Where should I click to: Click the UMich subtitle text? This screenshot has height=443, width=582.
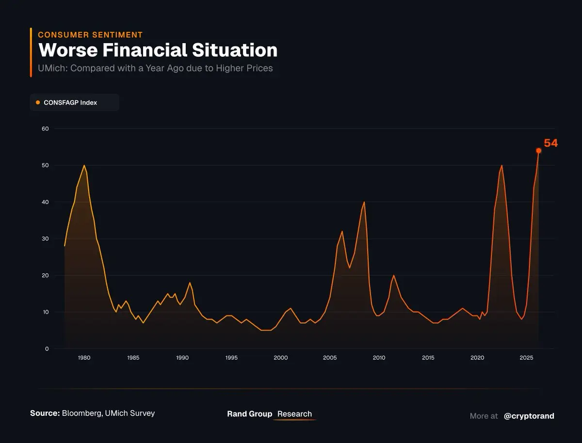pos(155,68)
